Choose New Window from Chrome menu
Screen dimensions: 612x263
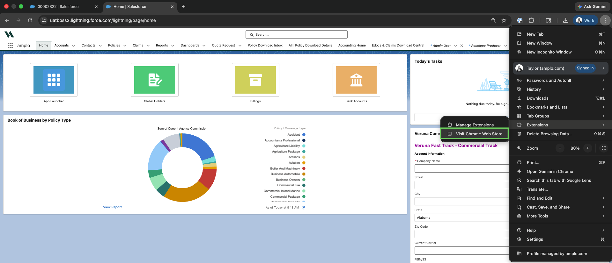click(x=560, y=43)
